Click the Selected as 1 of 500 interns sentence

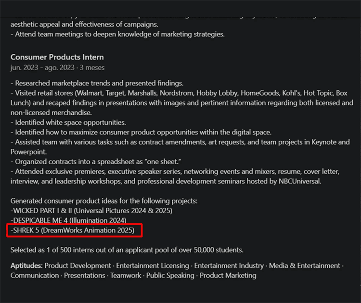(127, 250)
